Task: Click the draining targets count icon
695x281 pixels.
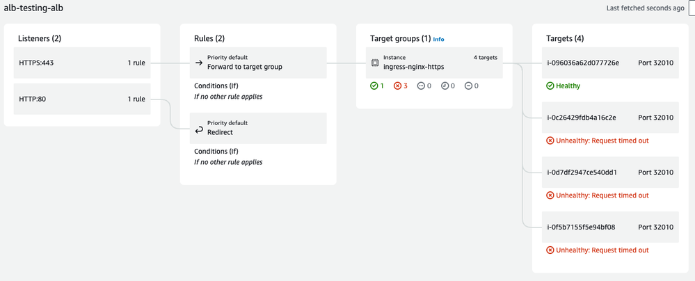Action: pyautogui.click(x=468, y=86)
